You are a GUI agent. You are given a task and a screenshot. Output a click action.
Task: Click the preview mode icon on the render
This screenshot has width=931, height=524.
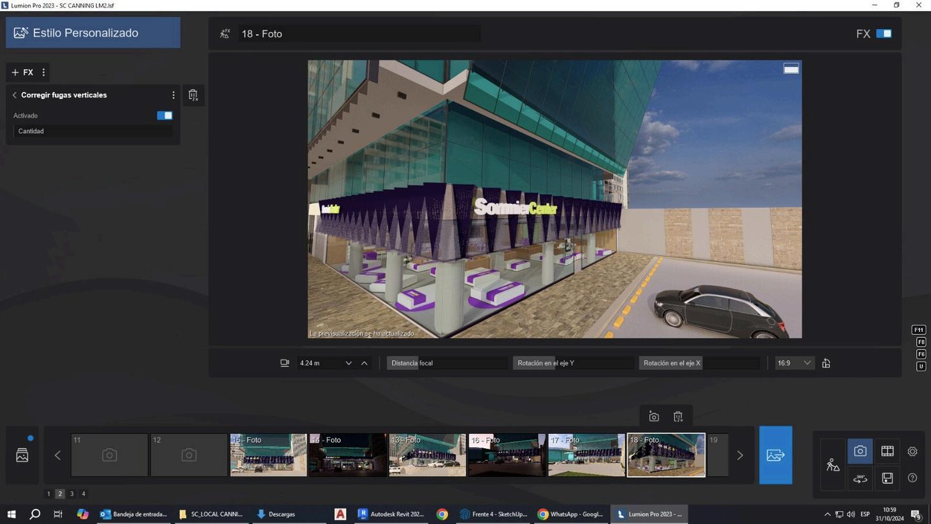click(x=791, y=69)
